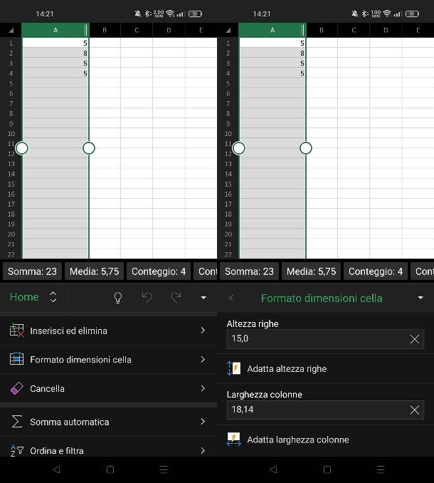Select column D header in right screen

(x=386, y=30)
